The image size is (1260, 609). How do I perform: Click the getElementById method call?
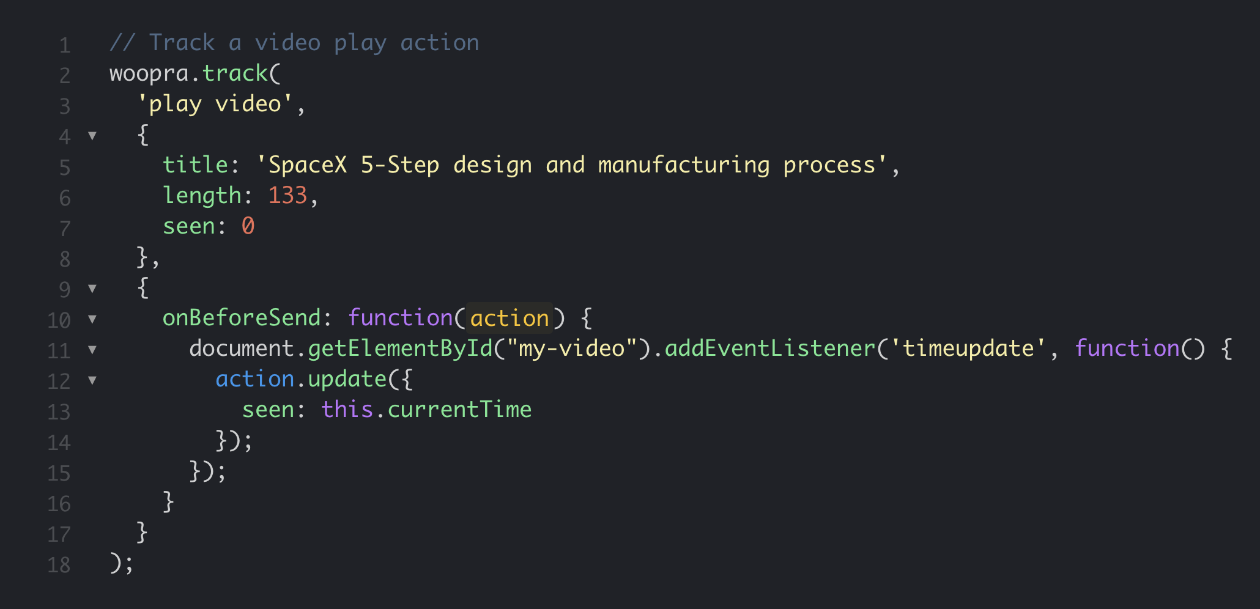(400, 349)
